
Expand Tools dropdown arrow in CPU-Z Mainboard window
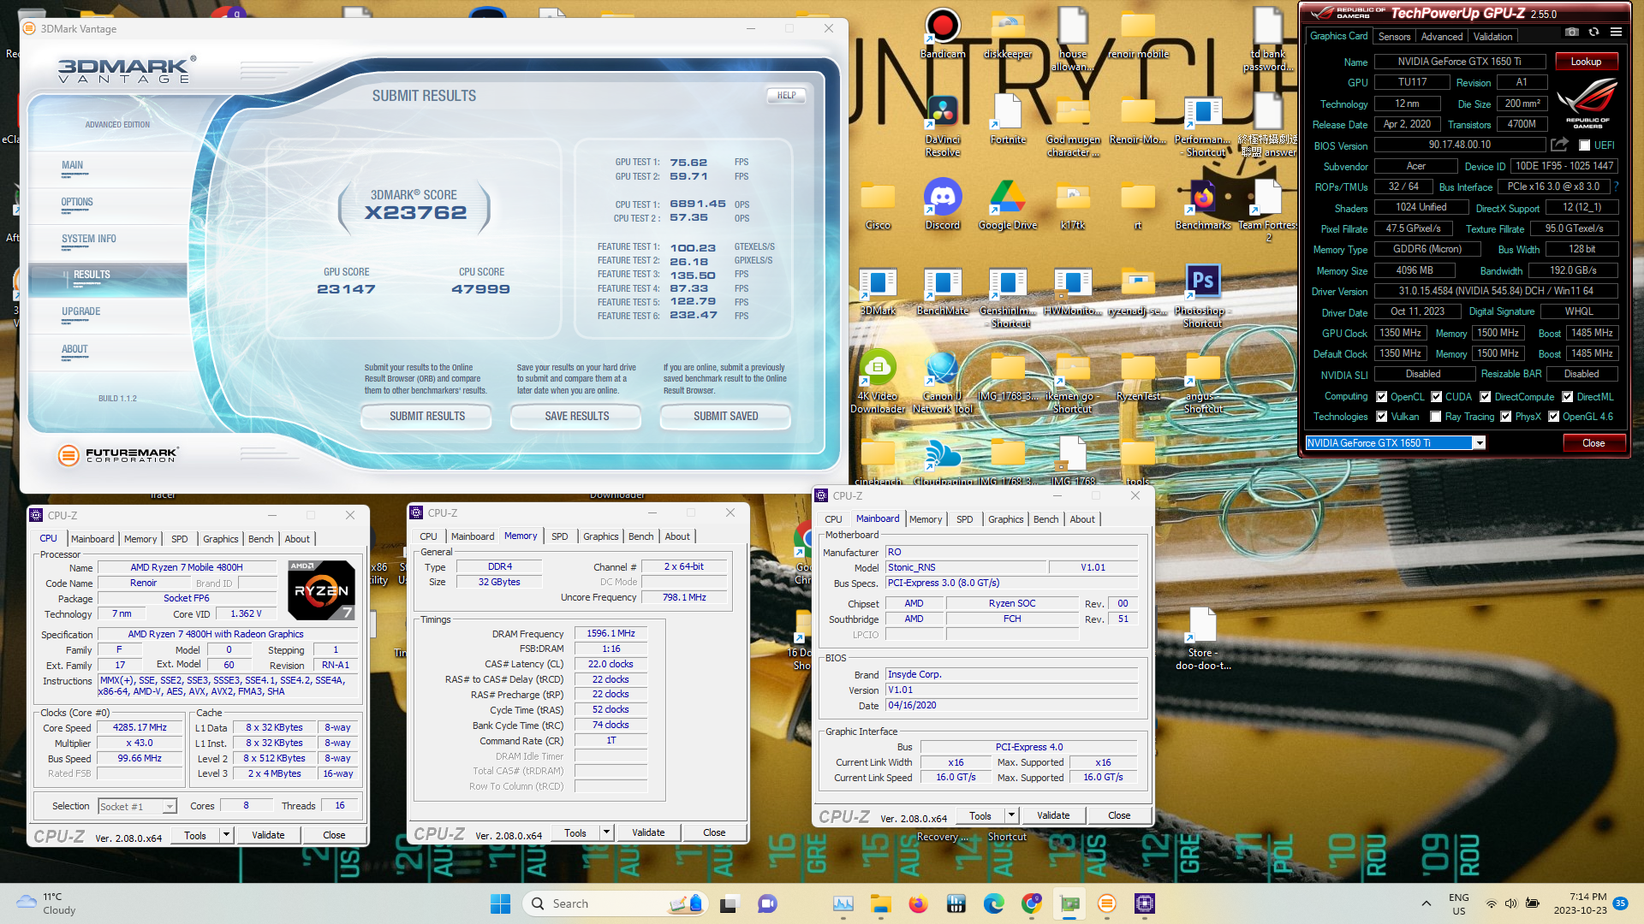1011,815
